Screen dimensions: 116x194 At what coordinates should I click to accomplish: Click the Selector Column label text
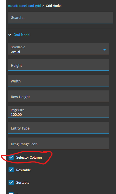(x=29, y=157)
